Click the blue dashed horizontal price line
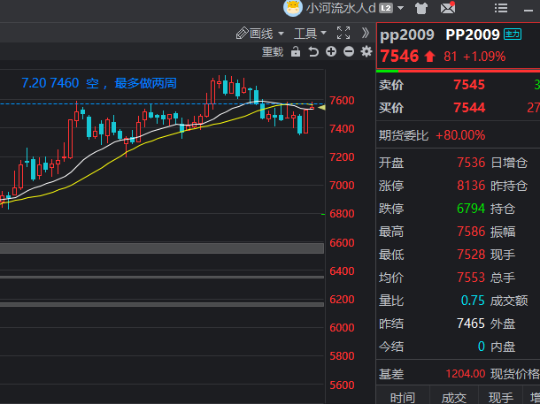Viewport: 540px width, 404px height. [162, 103]
